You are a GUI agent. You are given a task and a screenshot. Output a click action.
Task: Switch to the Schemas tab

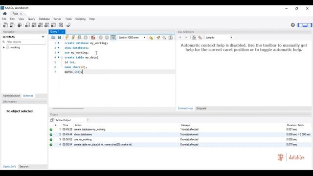[28, 96]
